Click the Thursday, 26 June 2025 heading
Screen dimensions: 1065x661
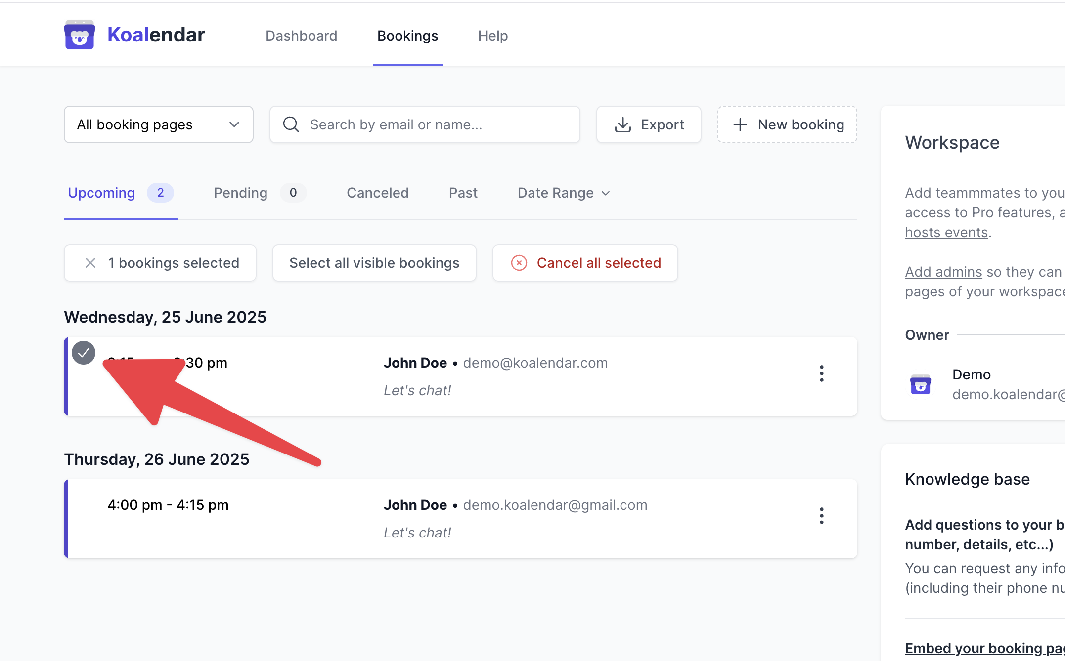click(x=157, y=459)
